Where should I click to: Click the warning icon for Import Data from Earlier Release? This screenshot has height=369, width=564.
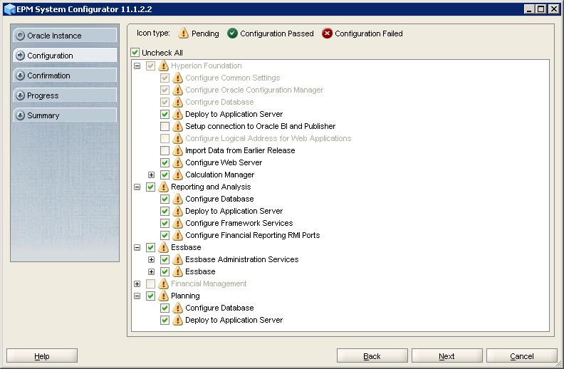[x=178, y=150]
